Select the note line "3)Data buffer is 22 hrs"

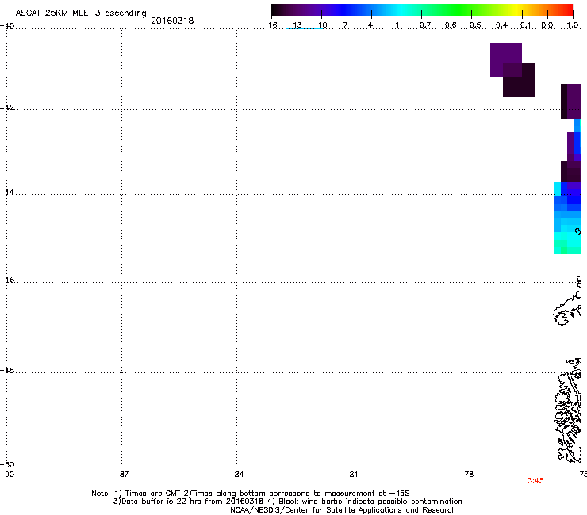coord(287,502)
